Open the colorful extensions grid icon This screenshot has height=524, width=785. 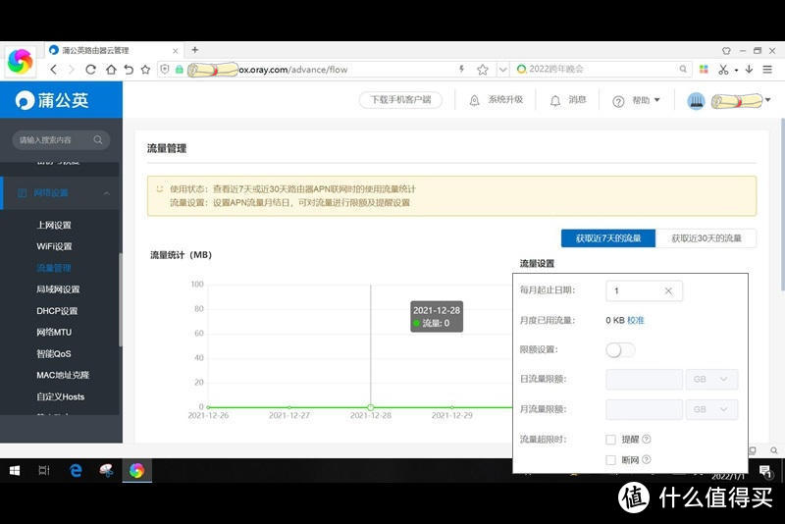(x=704, y=70)
